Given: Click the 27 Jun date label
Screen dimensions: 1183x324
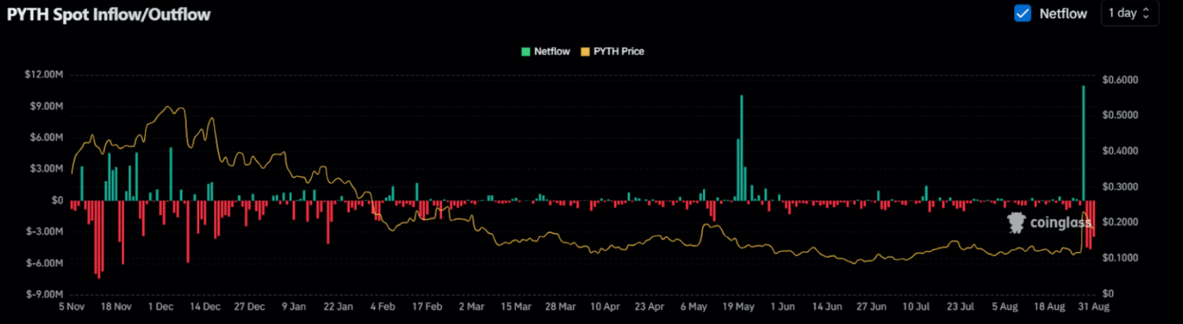Looking at the screenshot, I should point(871,307).
